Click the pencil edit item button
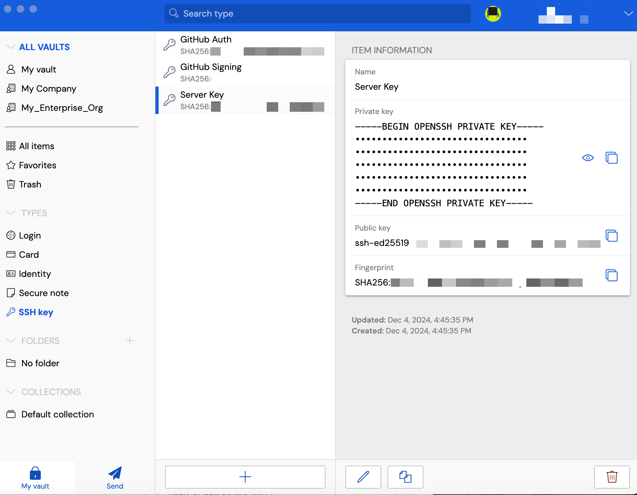 (363, 477)
